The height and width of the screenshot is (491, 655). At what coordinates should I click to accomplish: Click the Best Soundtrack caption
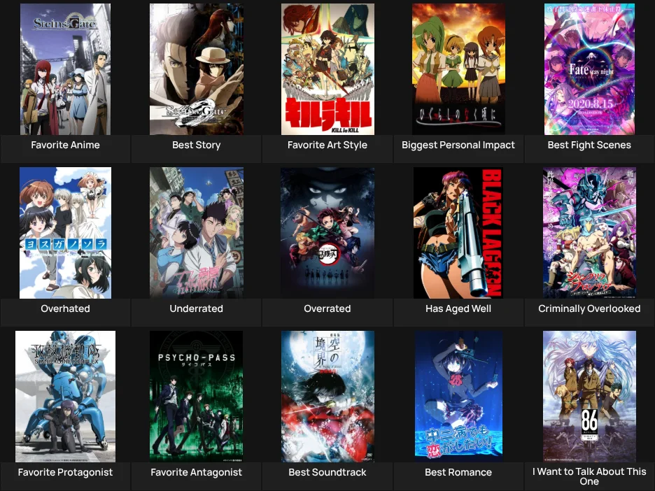pos(327,472)
